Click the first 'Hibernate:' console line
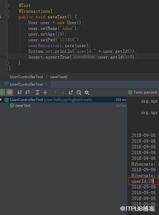The width and height of the screenshot is (159, 215). [144, 164]
